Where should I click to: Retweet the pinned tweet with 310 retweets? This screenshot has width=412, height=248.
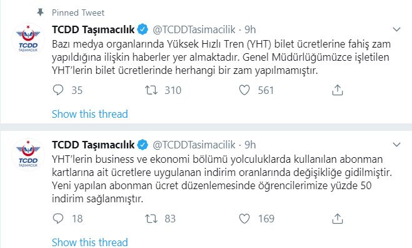pos(151,90)
